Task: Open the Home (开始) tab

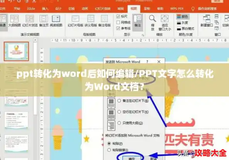Action: [x=17, y=9]
